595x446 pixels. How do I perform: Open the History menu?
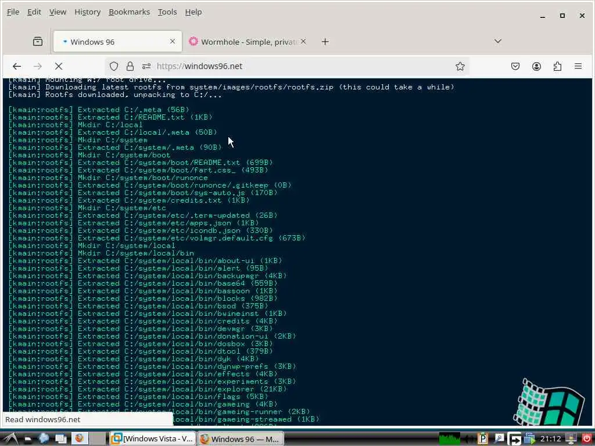click(87, 12)
